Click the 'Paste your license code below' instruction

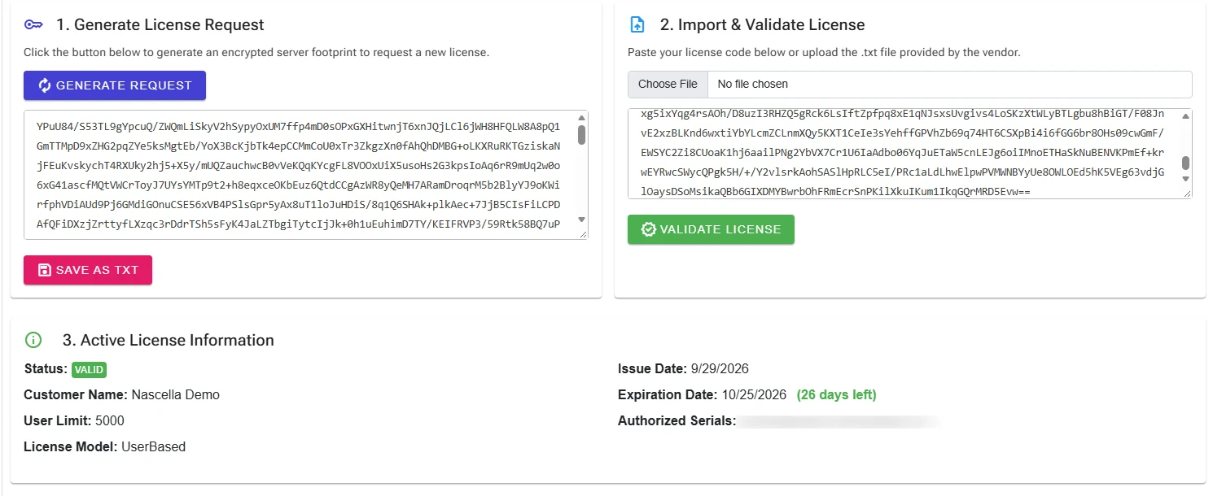click(x=824, y=53)
